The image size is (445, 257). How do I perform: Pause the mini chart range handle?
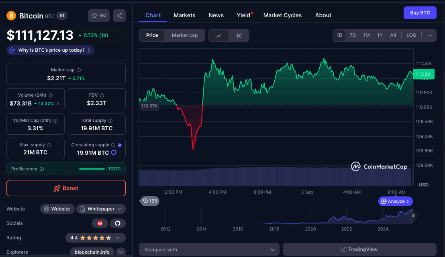pos(412,216)
